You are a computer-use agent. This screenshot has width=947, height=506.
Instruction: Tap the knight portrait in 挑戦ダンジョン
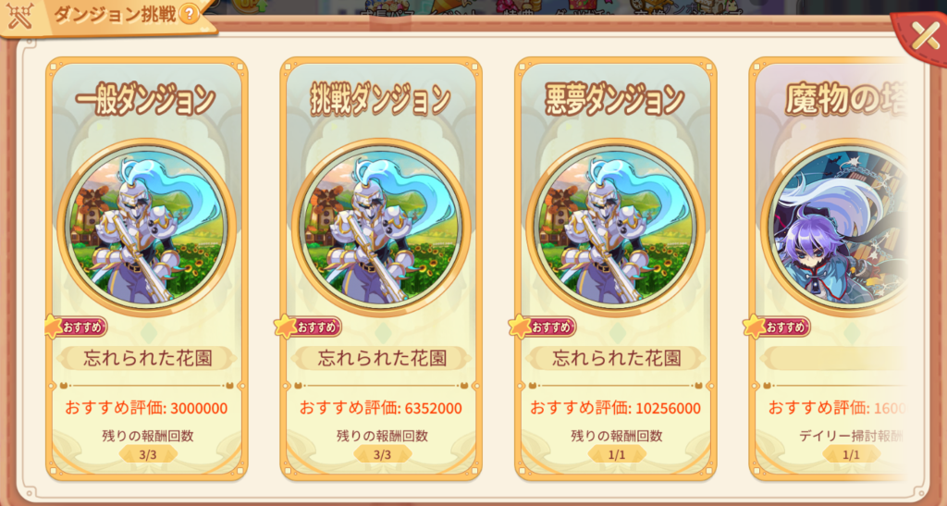[381, 227]
